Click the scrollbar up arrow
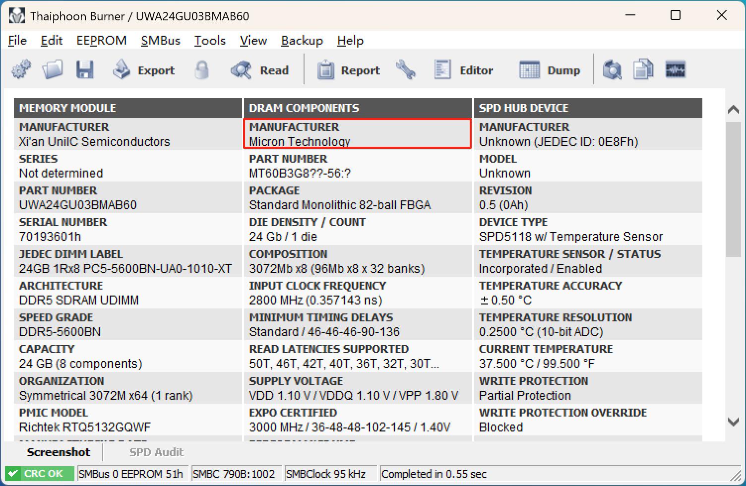The height and width of the screenshot is (486, 746). pos(734,110)
